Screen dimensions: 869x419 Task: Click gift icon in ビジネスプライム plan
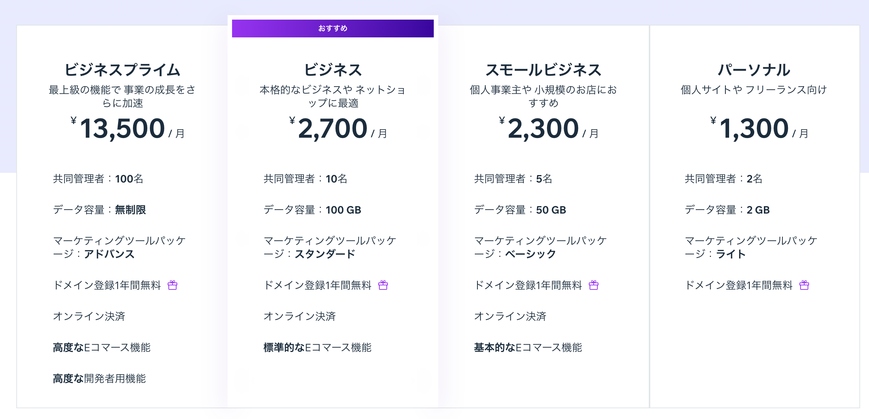point(172,285)
